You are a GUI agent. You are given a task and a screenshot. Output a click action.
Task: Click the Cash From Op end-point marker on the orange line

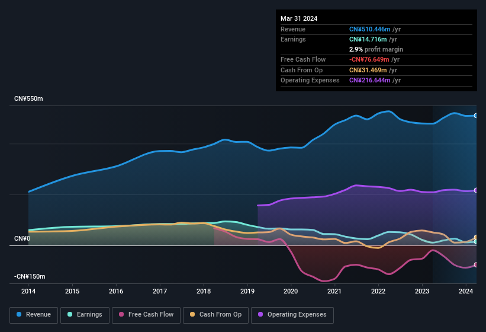coord(476,238)
